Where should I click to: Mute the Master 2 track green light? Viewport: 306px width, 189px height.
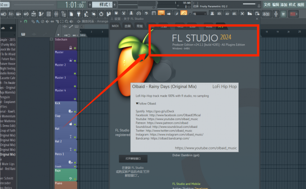click(75, 74)
